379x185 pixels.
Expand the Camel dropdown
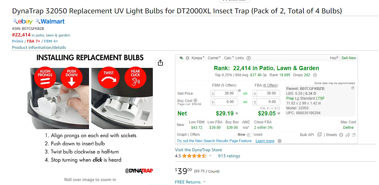coord(214,58)
